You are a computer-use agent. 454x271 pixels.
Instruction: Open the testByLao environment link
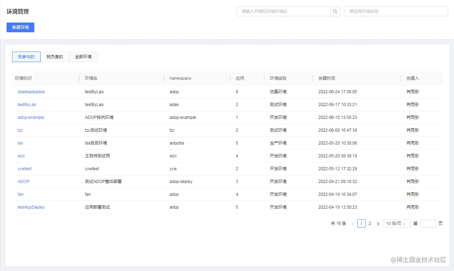pyautogui.click(x=27, y=105)
